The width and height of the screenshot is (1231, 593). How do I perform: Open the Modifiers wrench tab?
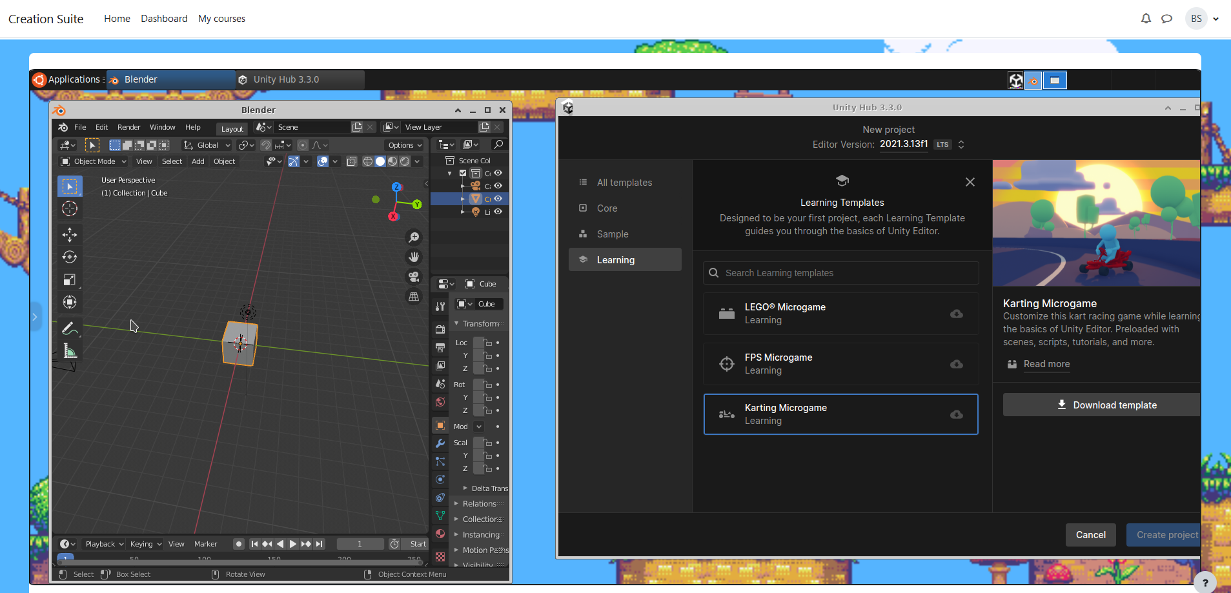(440, 443)
